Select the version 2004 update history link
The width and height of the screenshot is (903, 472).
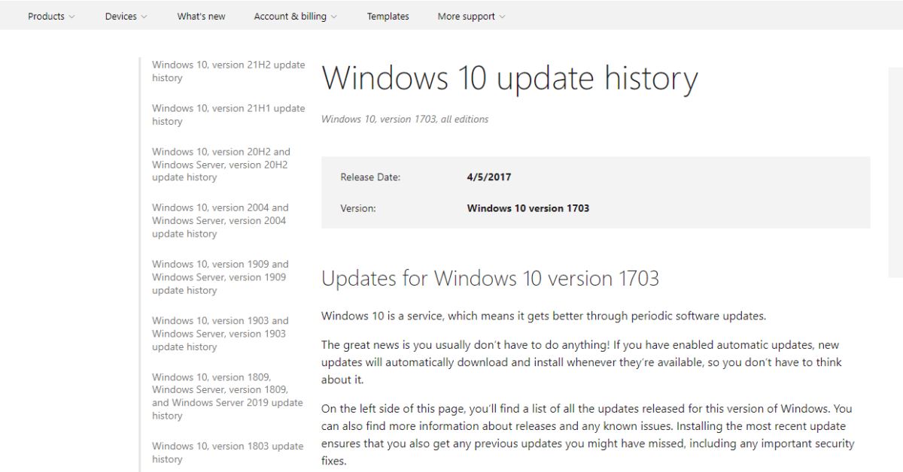click(x=220, y=221)
